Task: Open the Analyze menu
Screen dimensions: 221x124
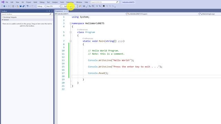Action: pos(55,2)
